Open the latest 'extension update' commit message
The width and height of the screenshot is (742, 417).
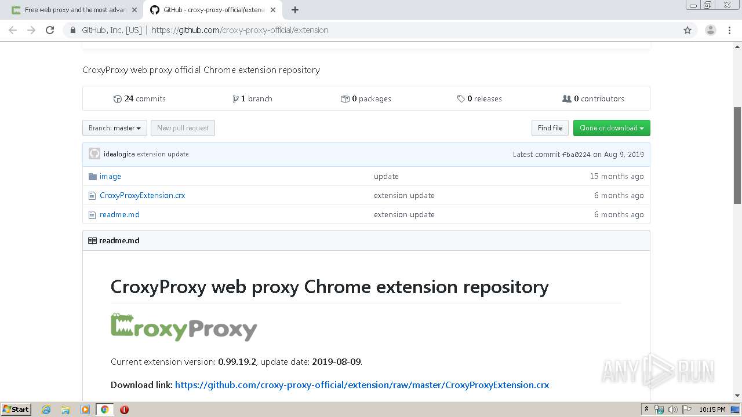163,154
